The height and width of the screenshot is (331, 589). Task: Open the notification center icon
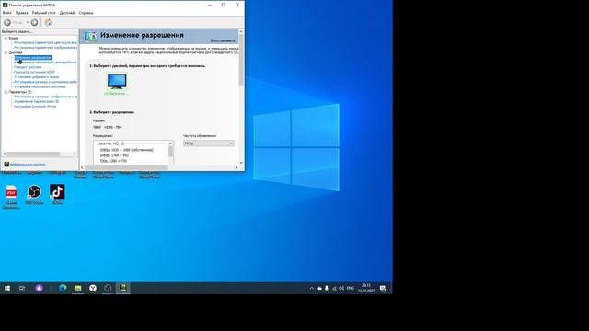tap(383, 288)
